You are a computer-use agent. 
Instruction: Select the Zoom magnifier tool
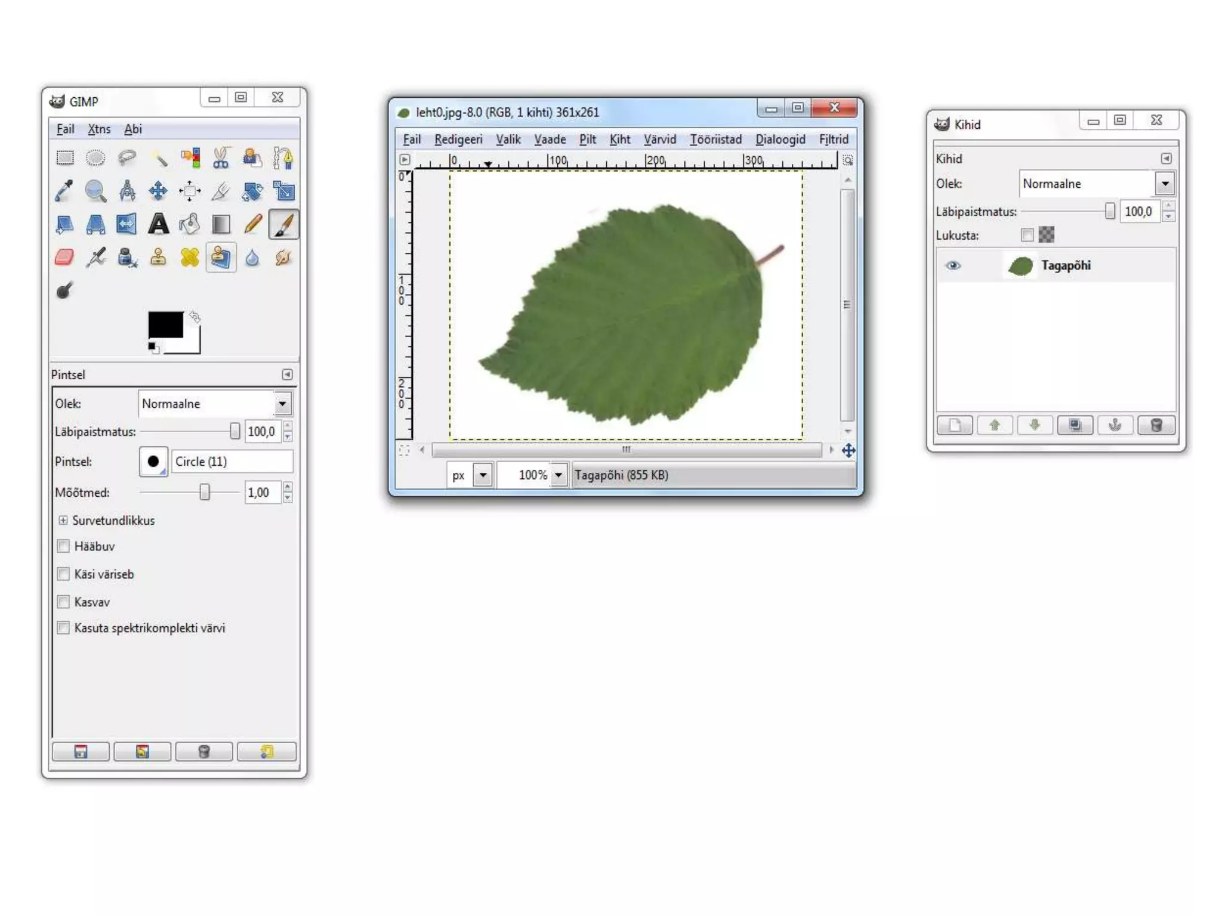95,191
